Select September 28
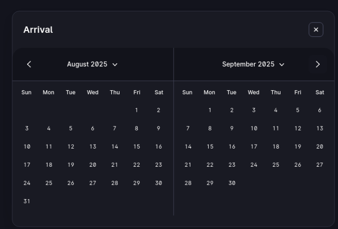 188,183
